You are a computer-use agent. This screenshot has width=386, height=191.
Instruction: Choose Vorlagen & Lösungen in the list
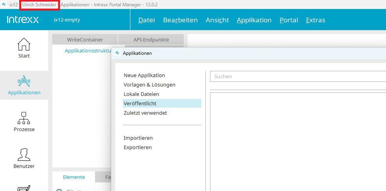[x=149, y=85]
